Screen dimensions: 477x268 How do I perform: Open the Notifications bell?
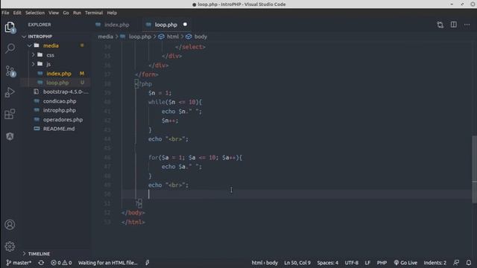click(469, 263)
